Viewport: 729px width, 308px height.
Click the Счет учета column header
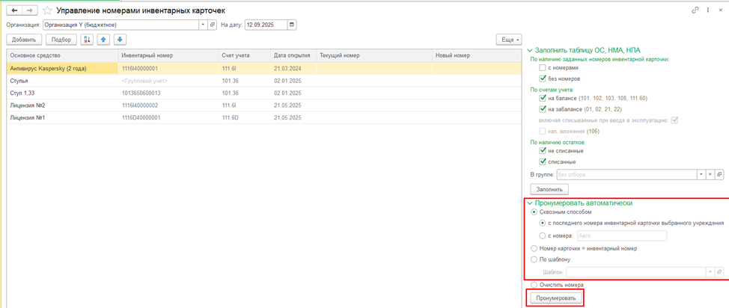[x=245, y=55]
